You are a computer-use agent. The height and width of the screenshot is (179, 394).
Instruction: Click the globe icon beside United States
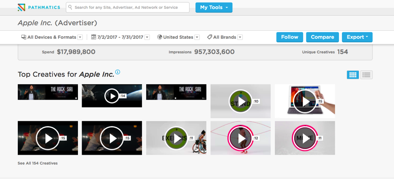point(160,37)
